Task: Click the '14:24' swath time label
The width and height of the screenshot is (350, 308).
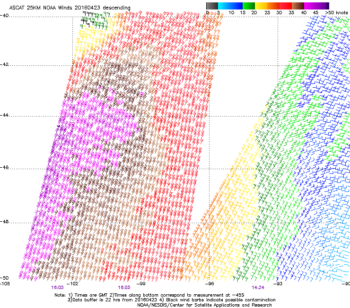Action: [x=258, y=288]
